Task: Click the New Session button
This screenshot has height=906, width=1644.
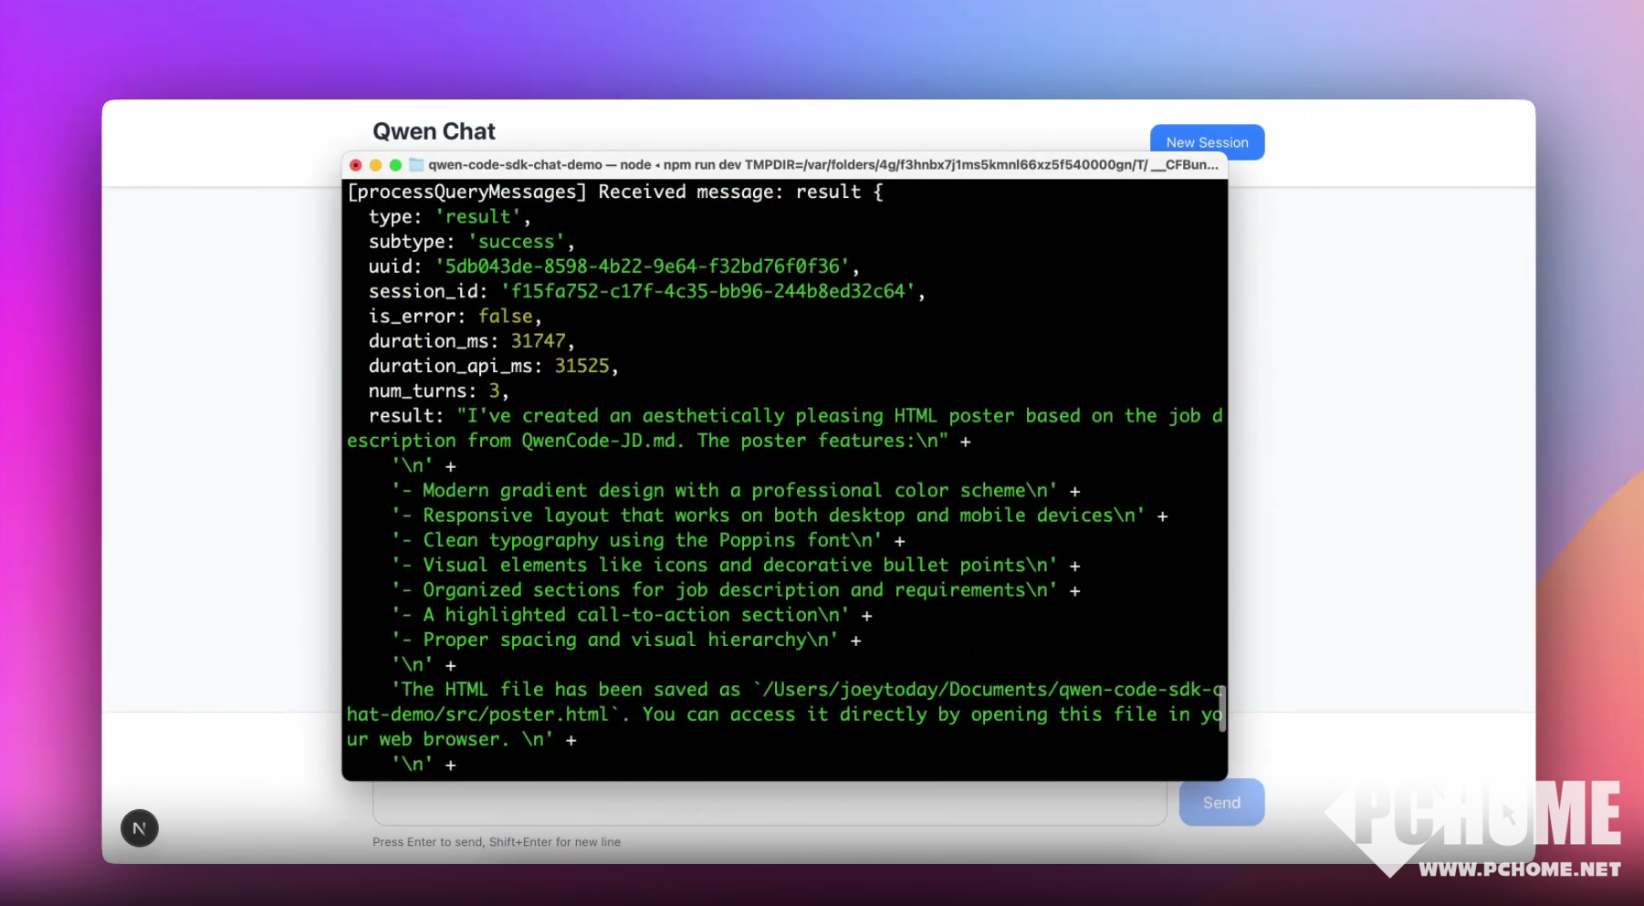Action: click(1206, 142)
